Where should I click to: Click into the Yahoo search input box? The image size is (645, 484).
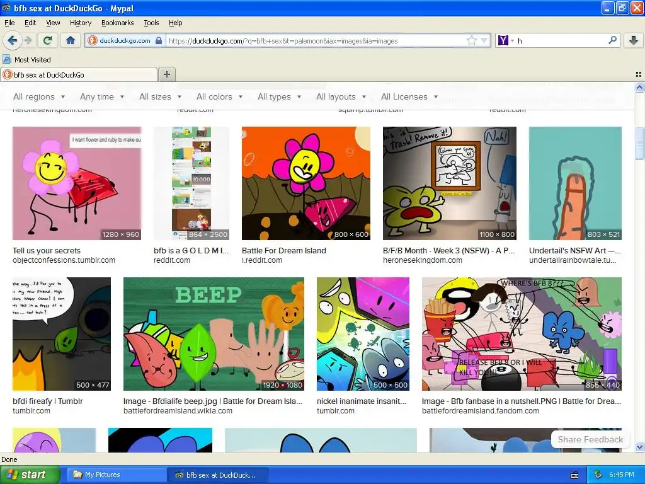coord(561,40)
